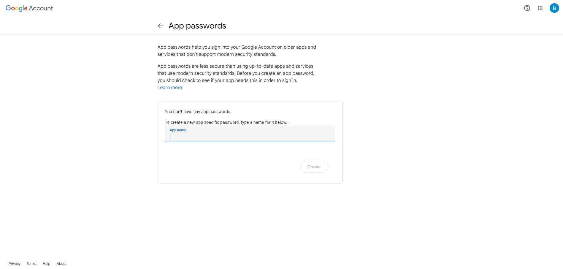Viewport: 563px width, 269px height.
Task: Open the Privacy footer link
Action: (x=15, y=264)
